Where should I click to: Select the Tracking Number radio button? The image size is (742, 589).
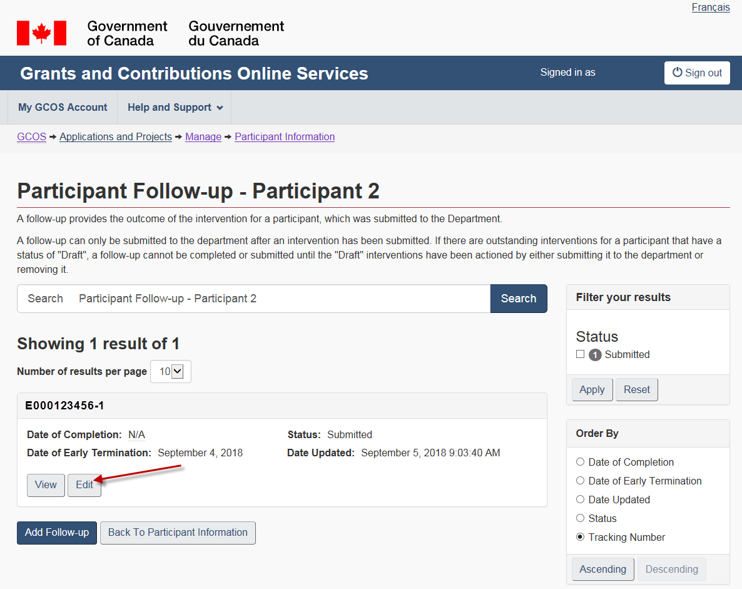point(580,537)
